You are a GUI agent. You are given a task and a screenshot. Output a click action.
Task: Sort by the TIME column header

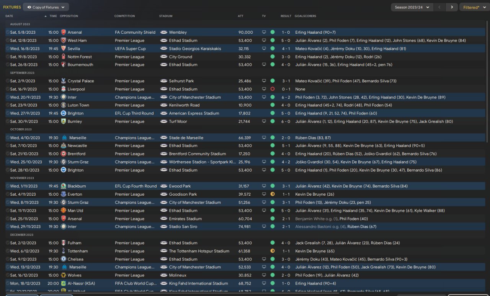click(x=53, y=16)
